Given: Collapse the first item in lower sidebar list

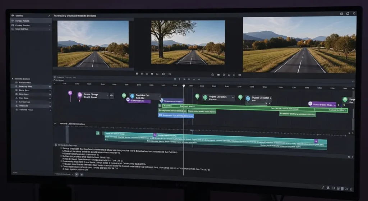Looking at the screenshot, I should click(x=50, y=83).
